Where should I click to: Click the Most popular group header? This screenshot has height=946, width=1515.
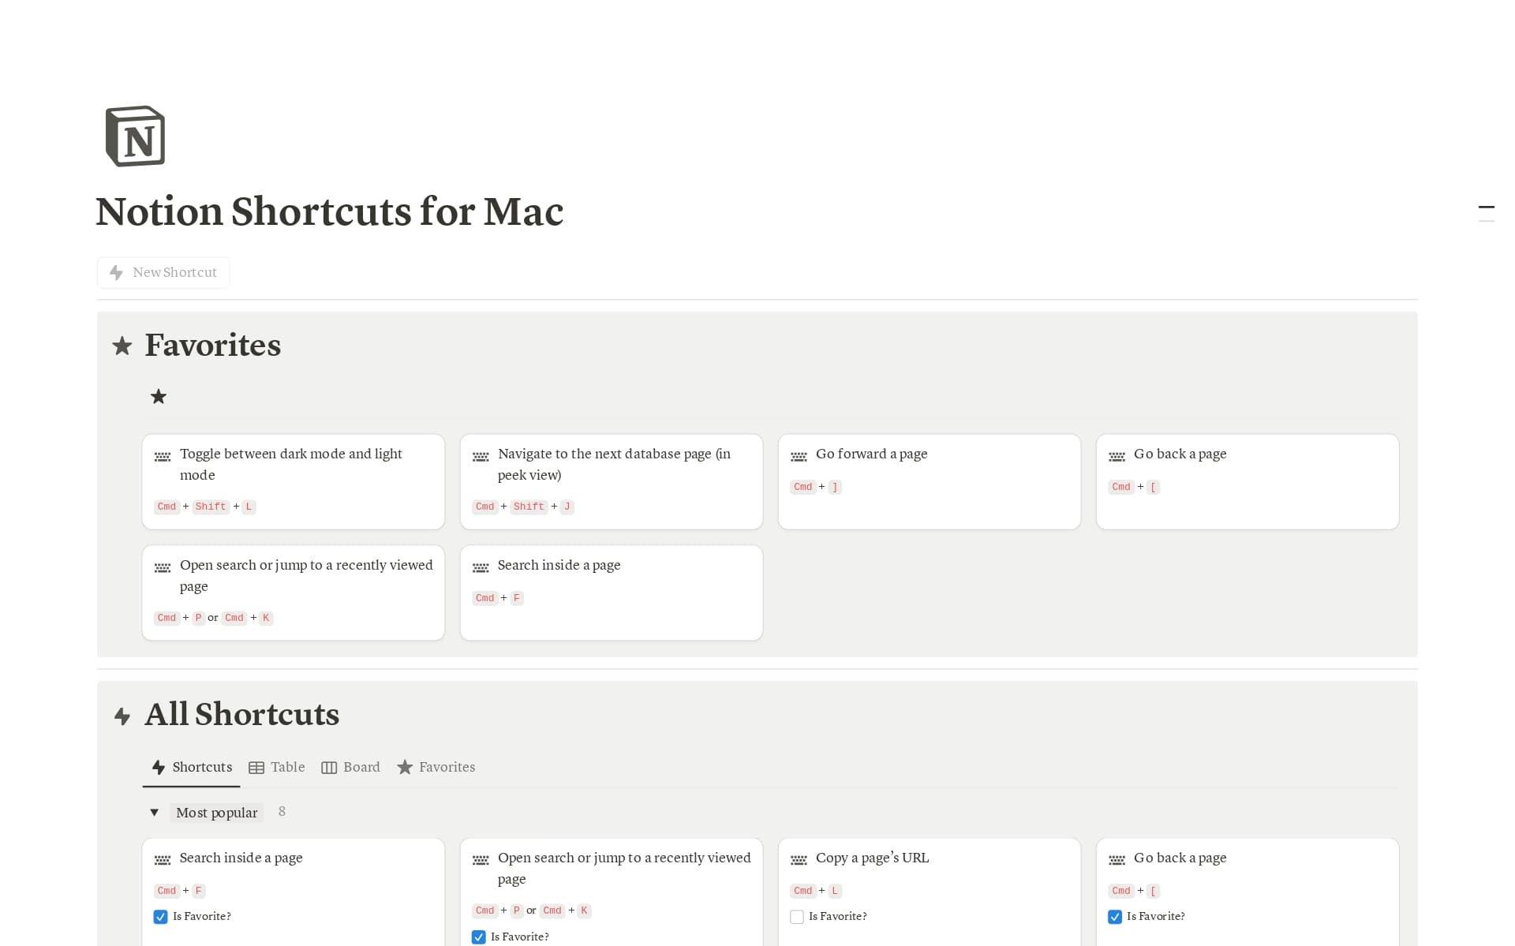pos(216,812)
